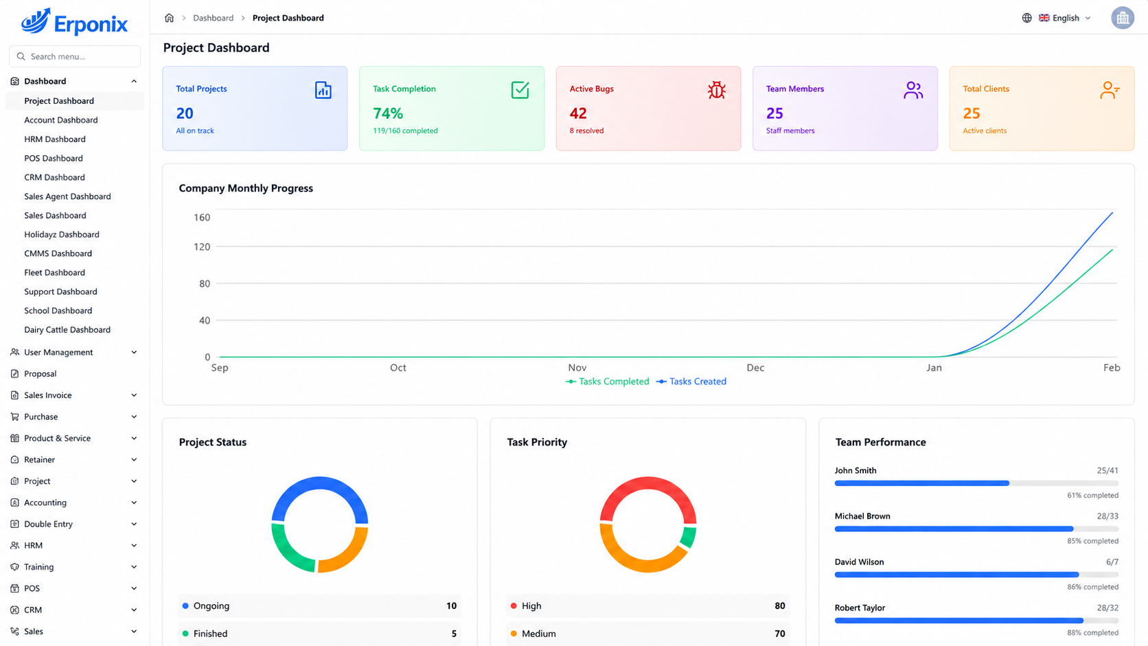Screen dimensions: 1148x646
Task: Open Account Dashboard
Action: click(60, 120)
